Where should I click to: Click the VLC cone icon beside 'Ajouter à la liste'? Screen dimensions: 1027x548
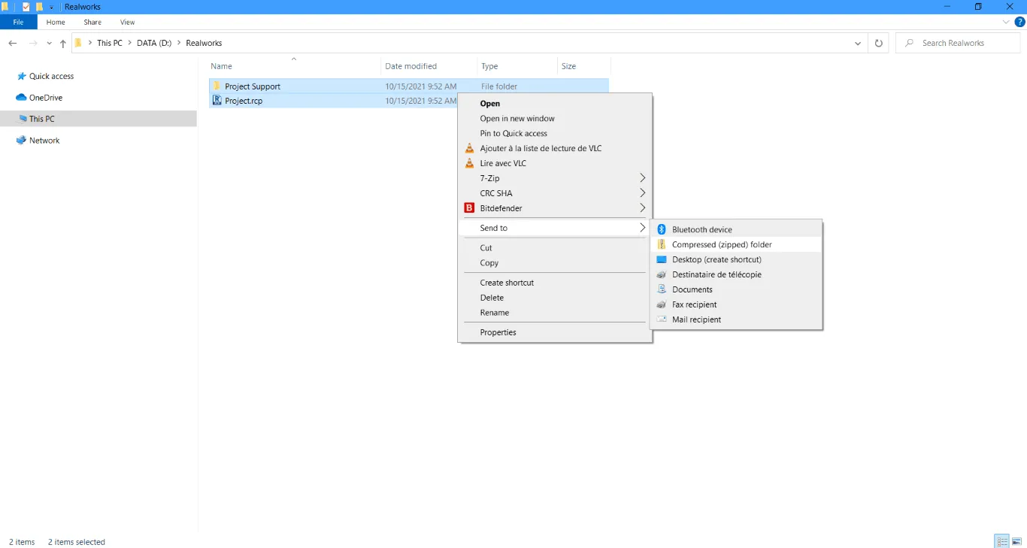(x=470, y=148)
